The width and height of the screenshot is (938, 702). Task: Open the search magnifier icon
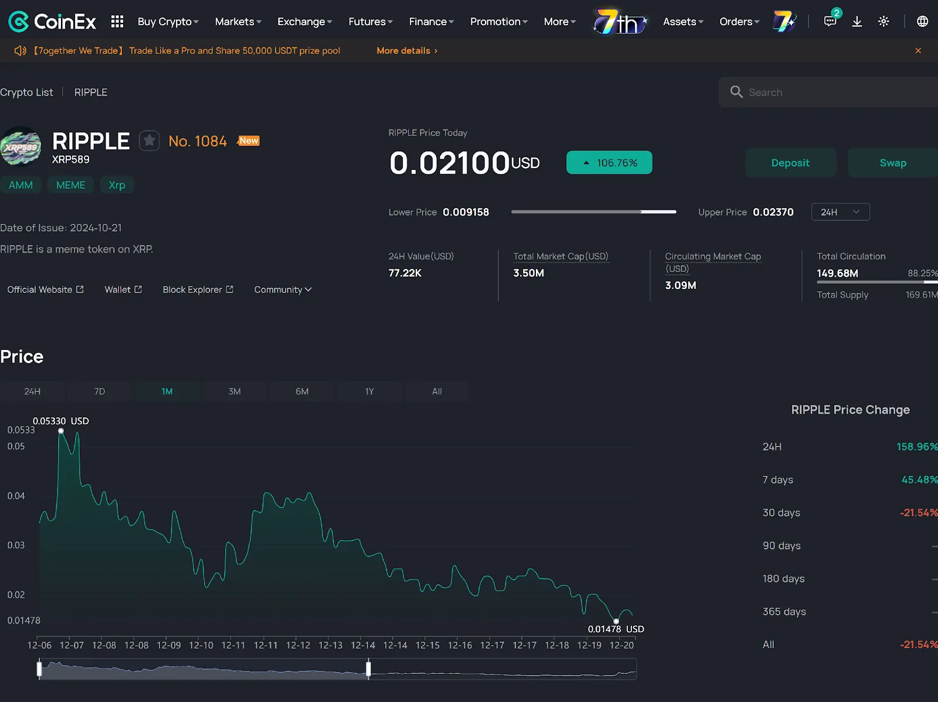click(736, 92)
